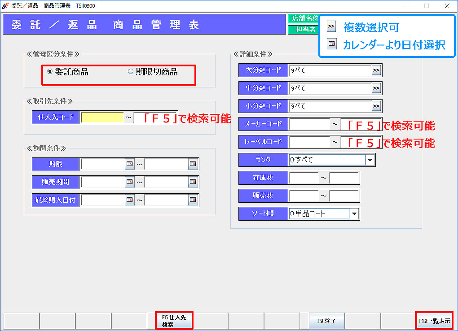Expand the ランク dropdown

pyautogui.click(x=370, y=160)
